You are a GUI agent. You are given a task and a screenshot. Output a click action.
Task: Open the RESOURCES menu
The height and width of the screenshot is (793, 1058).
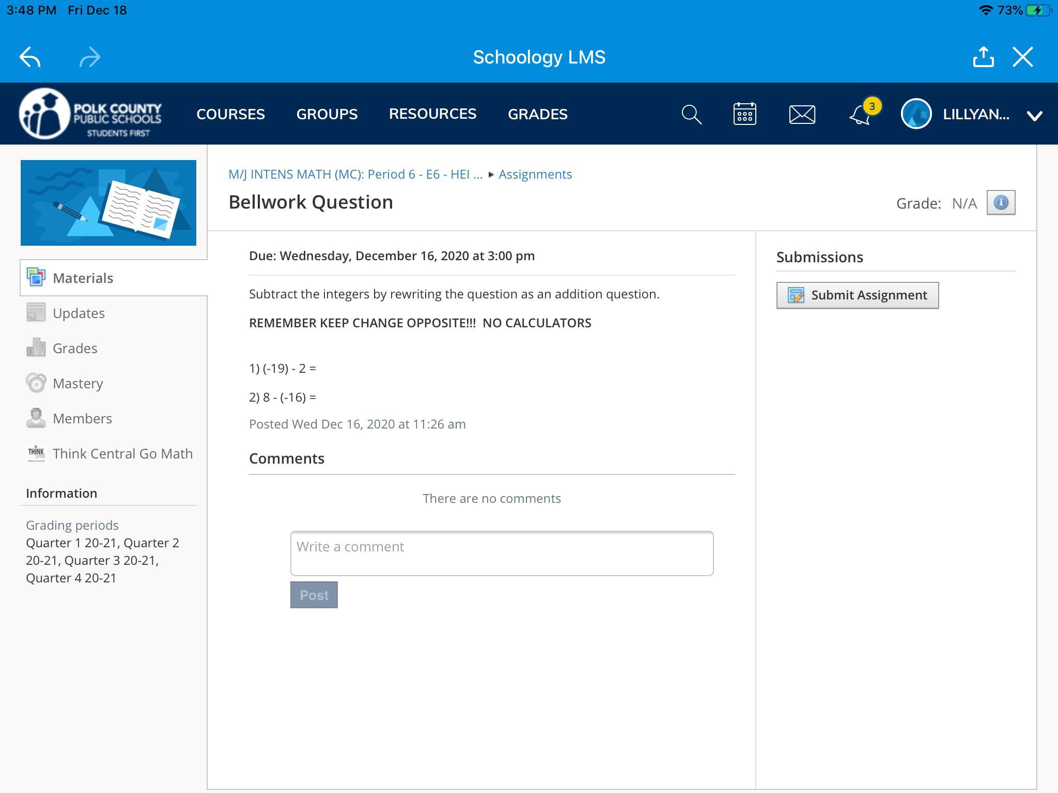[x=432, y=114]
